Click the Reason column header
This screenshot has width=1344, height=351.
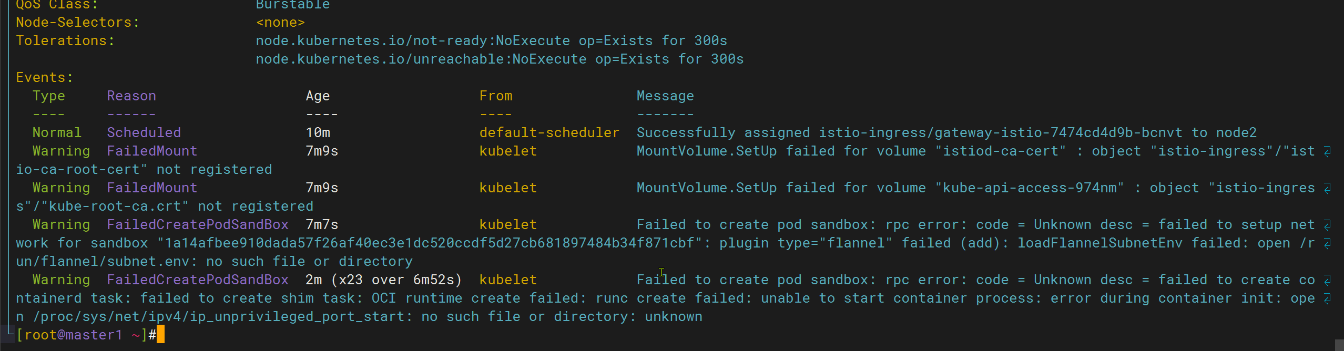pos(131,96)
